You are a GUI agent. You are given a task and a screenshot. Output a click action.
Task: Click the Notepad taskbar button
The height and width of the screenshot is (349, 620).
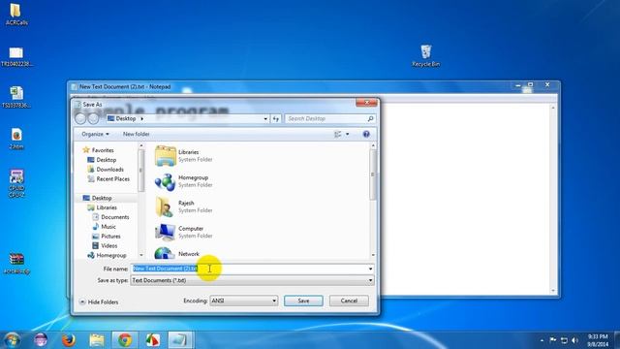(180, 340)
